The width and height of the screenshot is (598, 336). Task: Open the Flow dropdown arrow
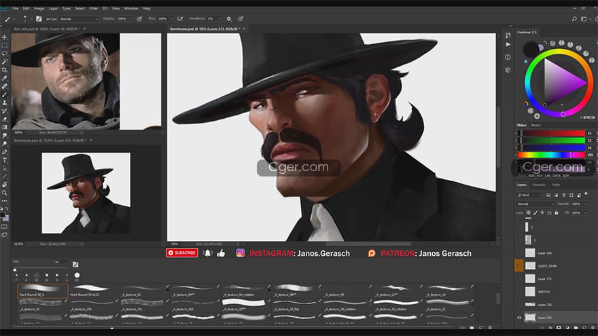point(171,19)
